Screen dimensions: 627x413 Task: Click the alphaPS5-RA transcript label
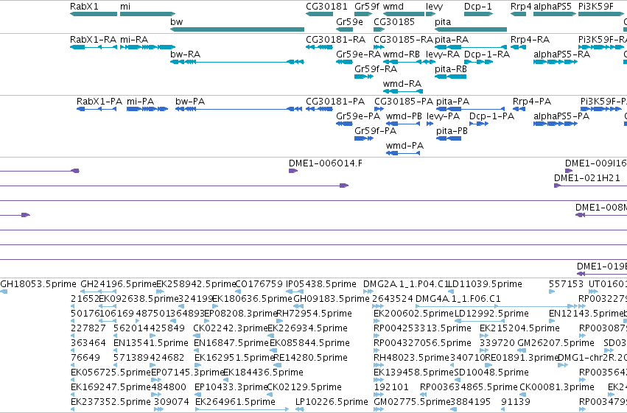562,54
